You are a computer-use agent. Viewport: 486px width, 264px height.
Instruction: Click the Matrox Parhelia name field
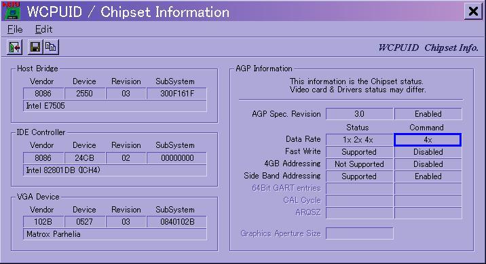(x=115, y=234)
